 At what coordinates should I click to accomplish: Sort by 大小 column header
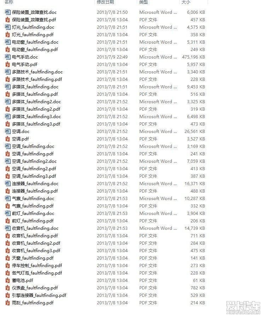coord(186,2)
